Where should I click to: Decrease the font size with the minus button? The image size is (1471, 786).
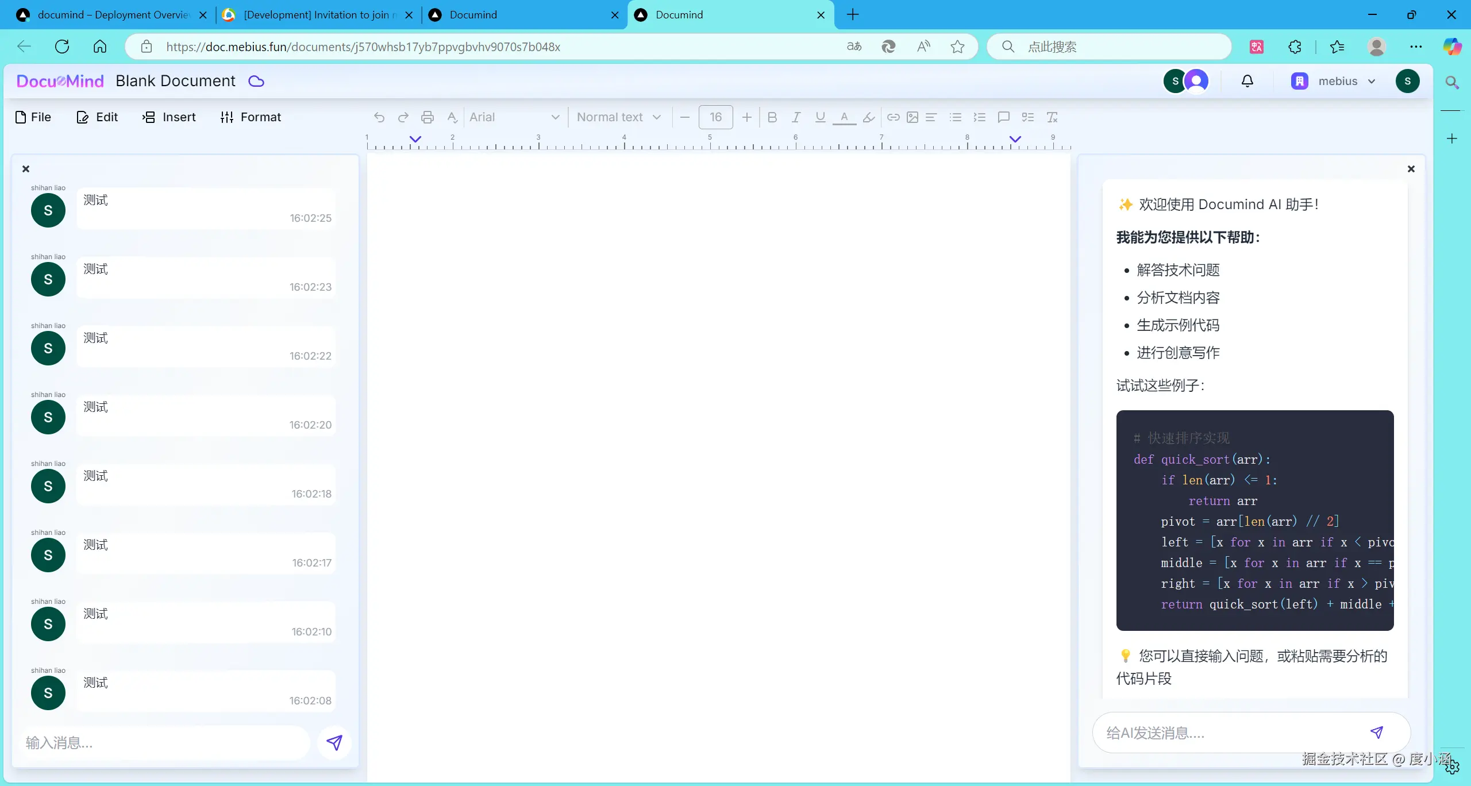(x=684, y=117)
